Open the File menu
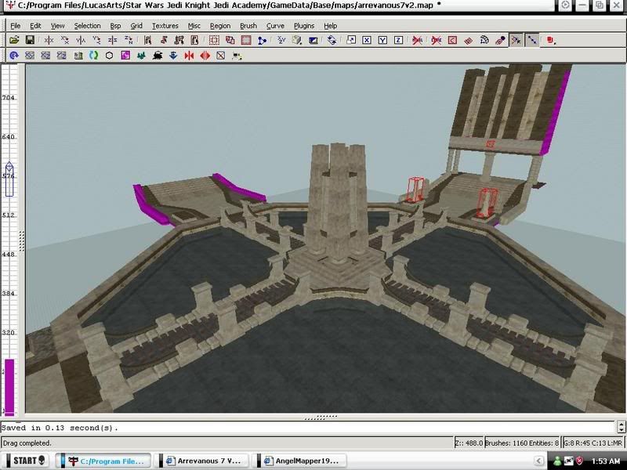The height and width of the screenshot is (470, 627). pos(15,26)
